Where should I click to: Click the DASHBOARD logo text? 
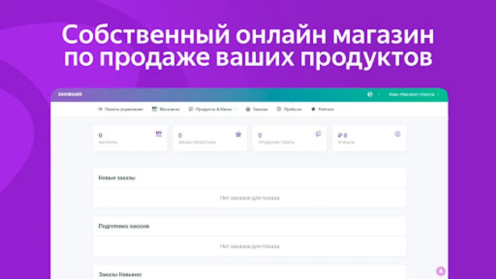pos(70,94)
